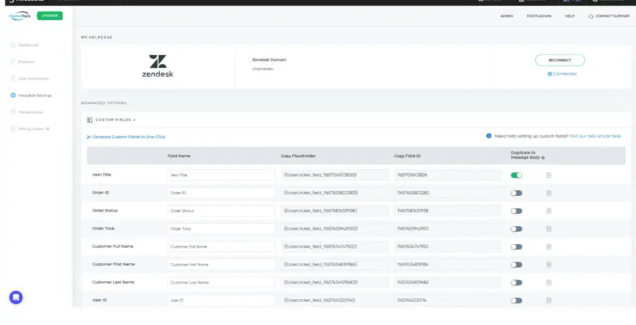
Task: Open the chat widget bubble
Action: pos(16,297)
